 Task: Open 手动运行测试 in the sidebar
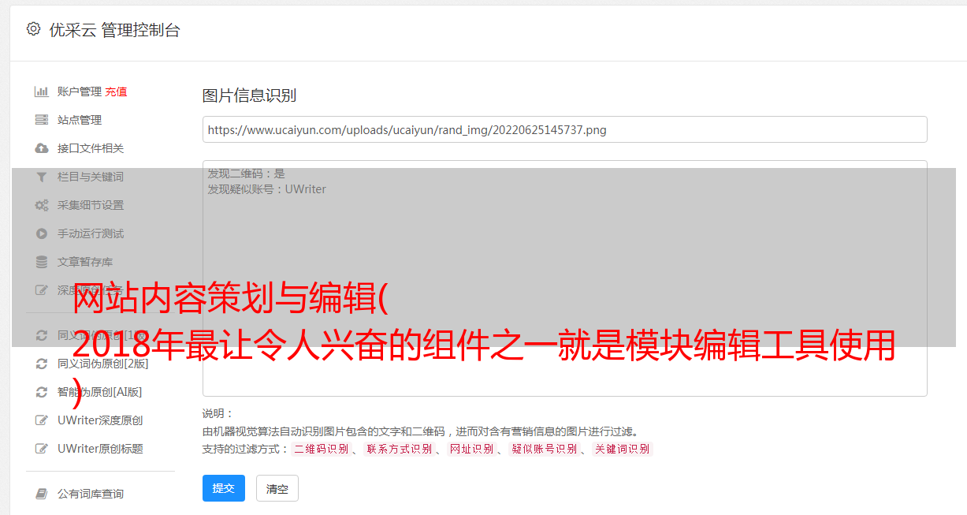tap(91, 233)
